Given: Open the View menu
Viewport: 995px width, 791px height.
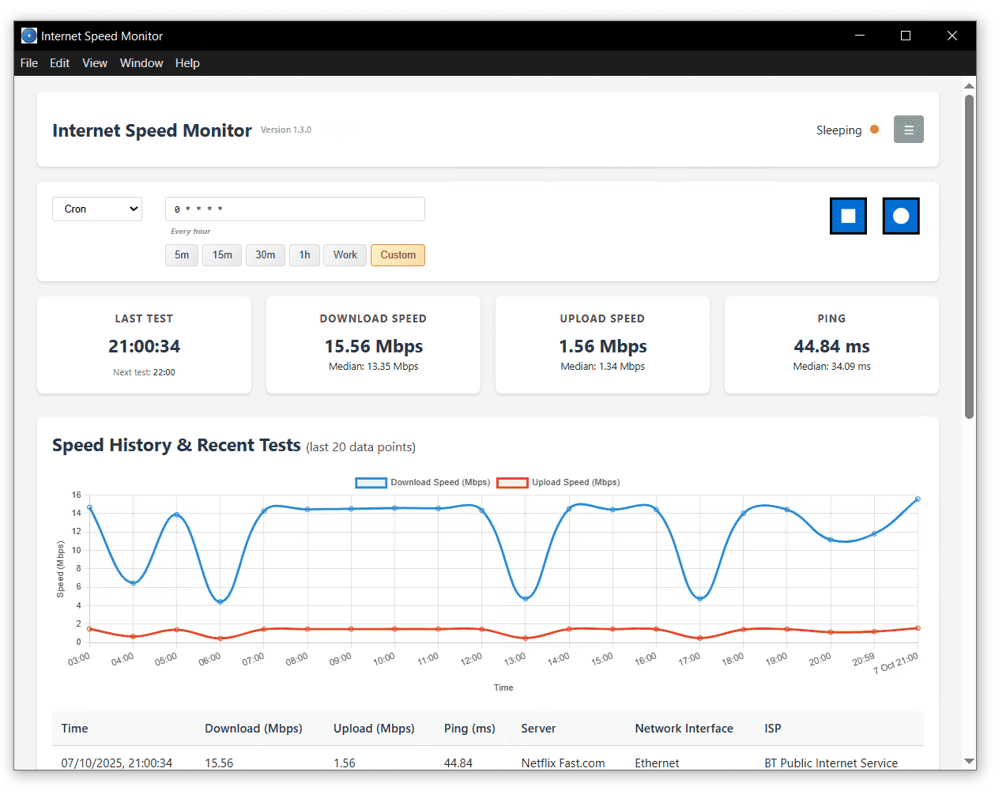Looking at the screenshot, I should point(95,63).
